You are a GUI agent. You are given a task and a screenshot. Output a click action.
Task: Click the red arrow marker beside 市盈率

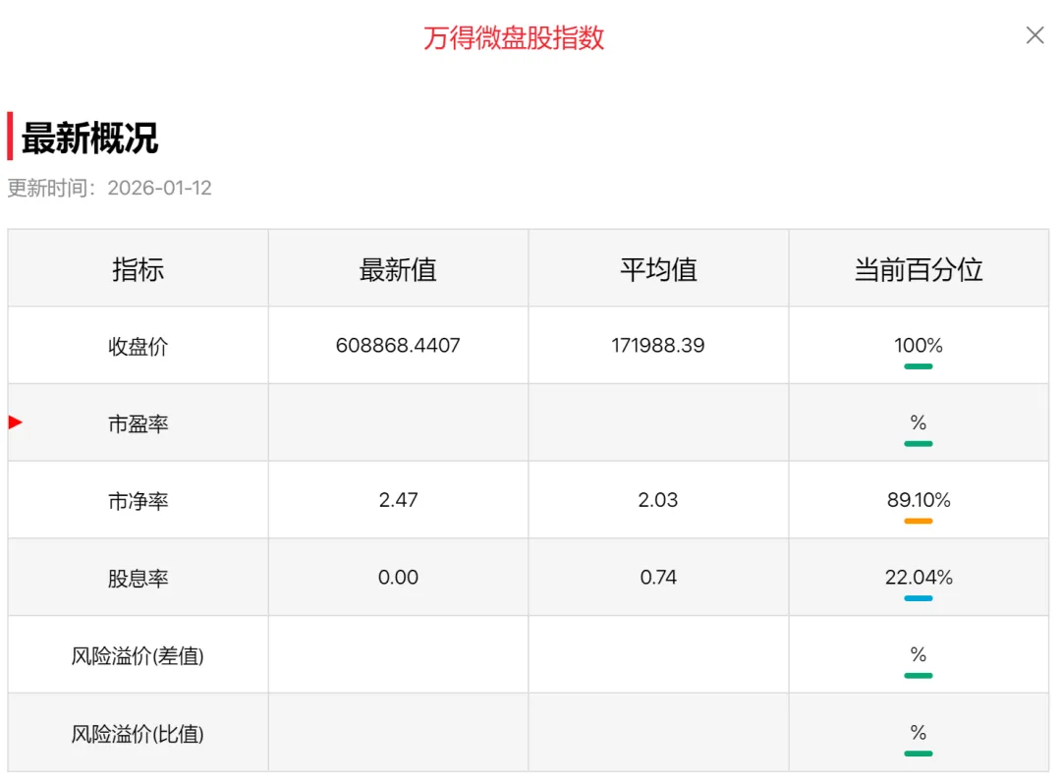pyautogui.click(x=16, y=422)
